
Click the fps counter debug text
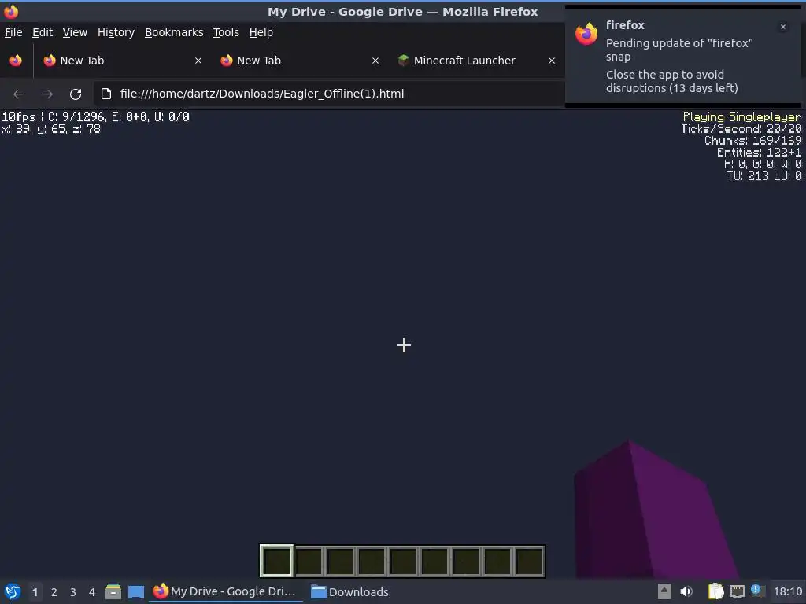click(95, 117)
